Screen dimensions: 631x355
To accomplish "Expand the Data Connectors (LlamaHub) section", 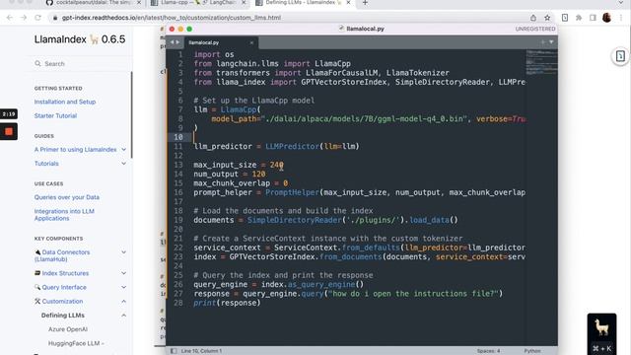I will (x=124, y=252).
